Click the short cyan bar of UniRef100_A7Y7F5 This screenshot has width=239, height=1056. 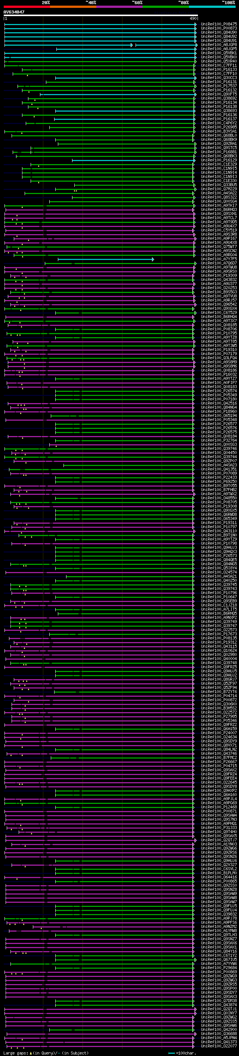106,259
